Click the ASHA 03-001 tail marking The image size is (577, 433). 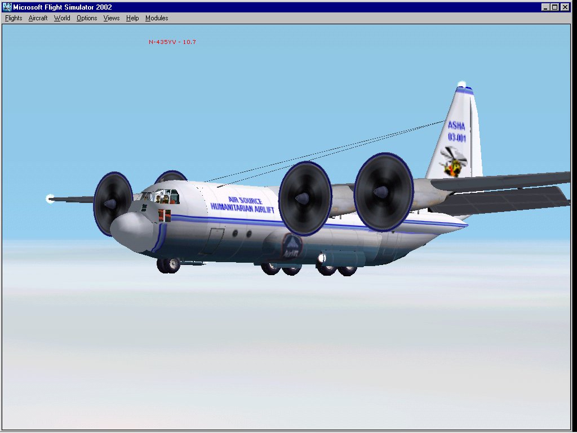pos(456,131)
